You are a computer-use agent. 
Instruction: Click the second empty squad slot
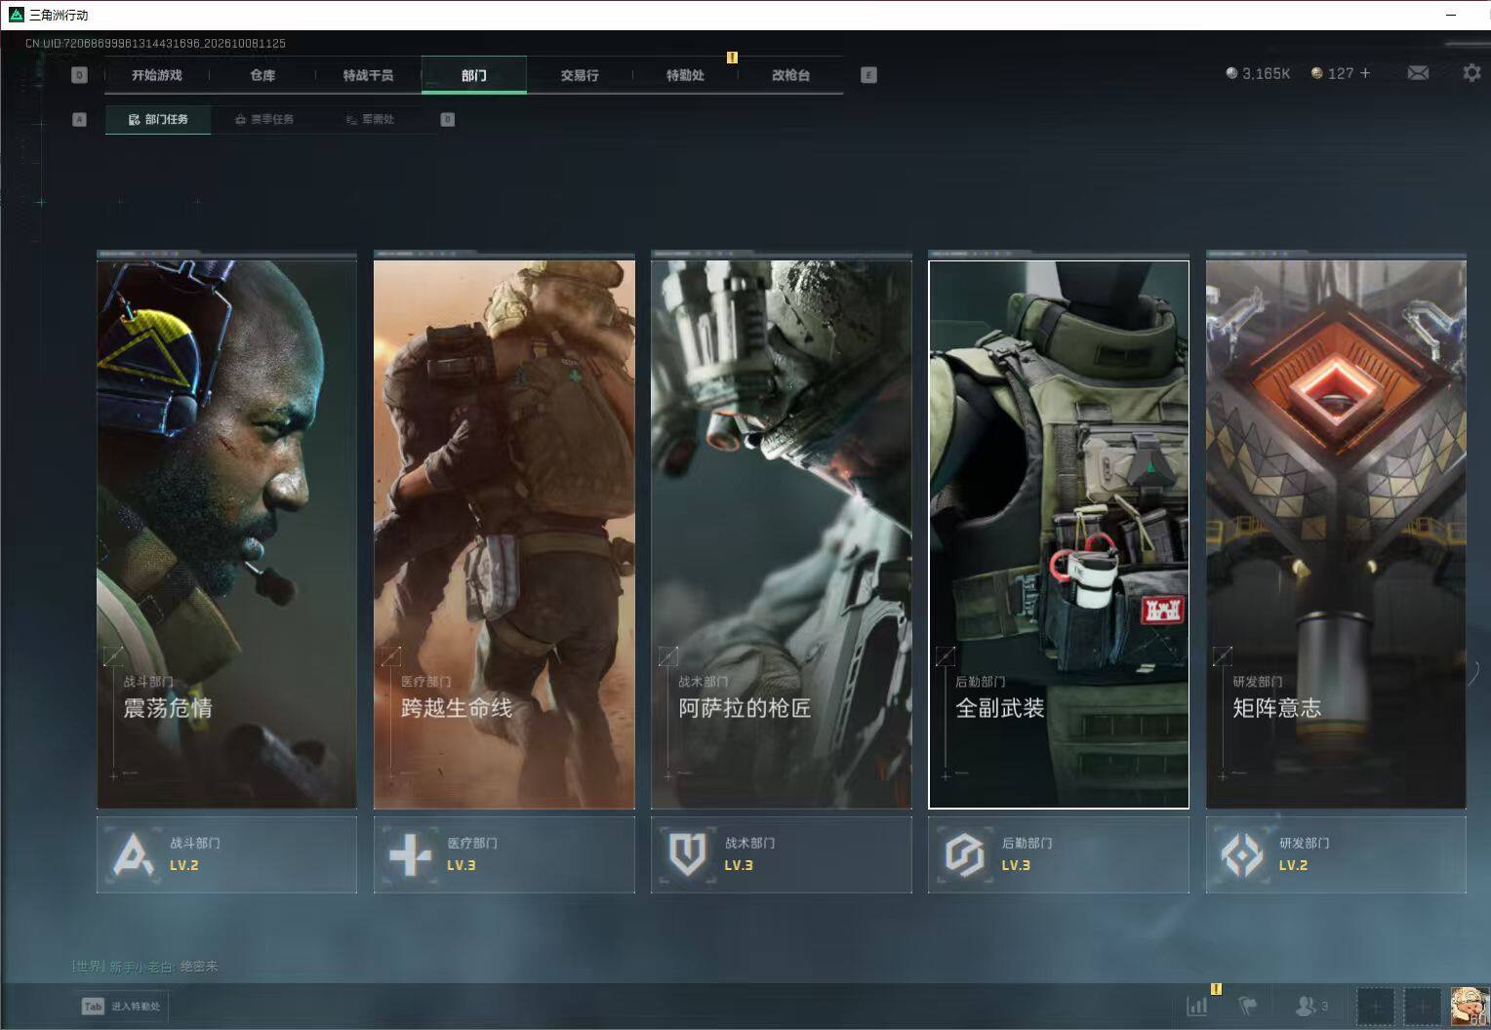tap(1422, 1006)
